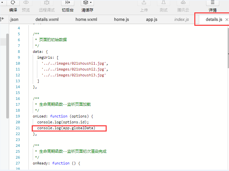229x171 pixels.
Task: Click the 腾讯云 label
Action: [183, 10]
